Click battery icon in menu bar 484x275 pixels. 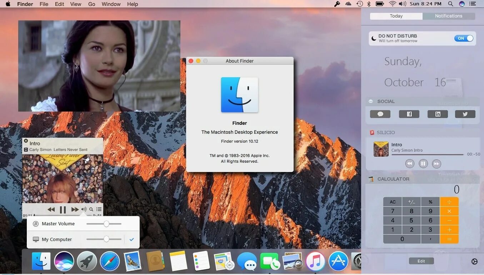pos(380,4)
